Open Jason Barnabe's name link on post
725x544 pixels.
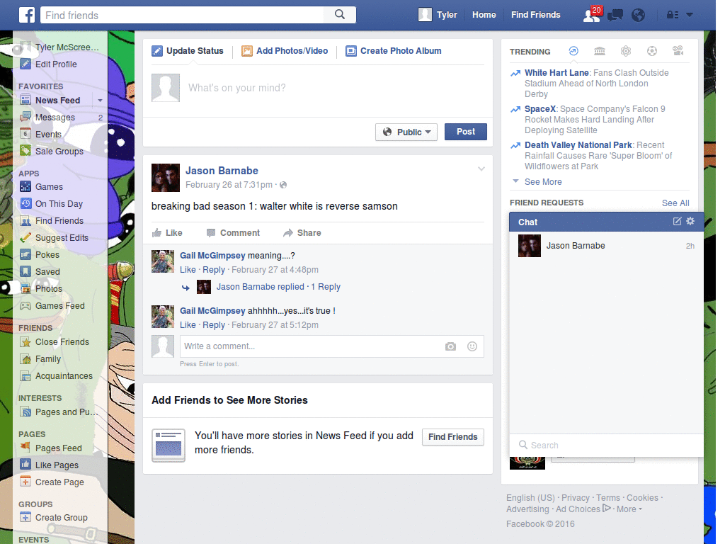[222, 171]
